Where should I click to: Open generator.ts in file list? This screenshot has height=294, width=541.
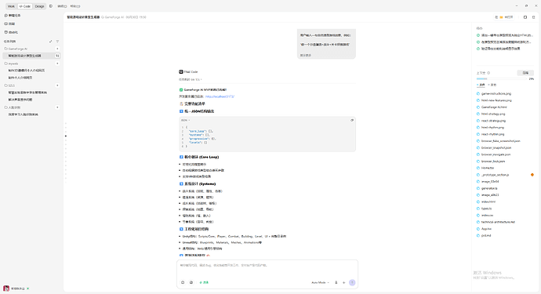tap(489, 188)
